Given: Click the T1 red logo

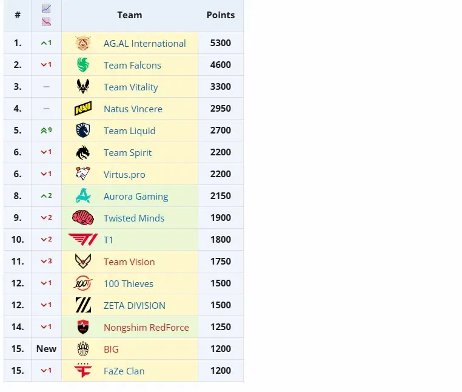Looking at the screenshot, I should 83,240.
